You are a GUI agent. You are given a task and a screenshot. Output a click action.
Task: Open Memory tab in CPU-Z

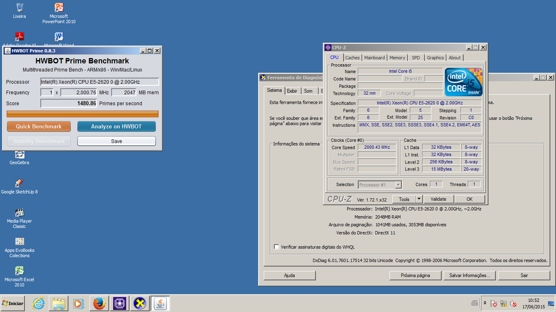[x=397, y=58]
